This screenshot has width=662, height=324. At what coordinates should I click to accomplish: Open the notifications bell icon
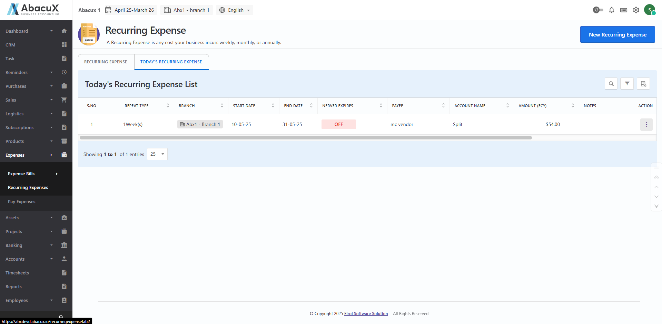(x=611, y=10)
